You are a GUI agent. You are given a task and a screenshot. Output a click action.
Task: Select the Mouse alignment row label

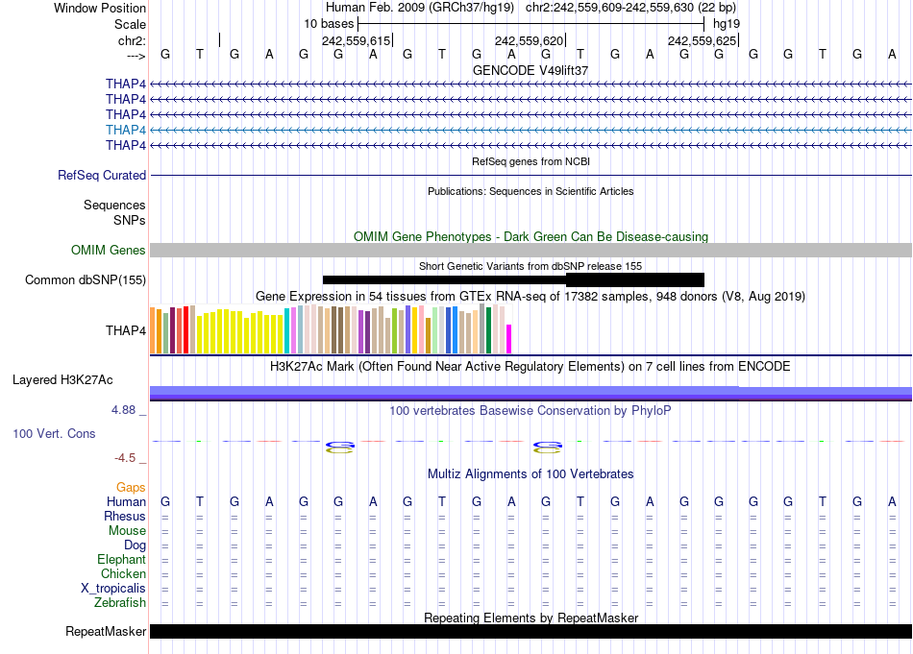click(x=127, y=531)
